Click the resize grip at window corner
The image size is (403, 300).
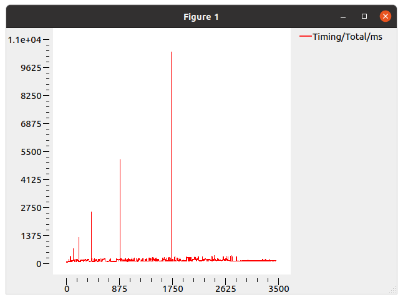coord(392,289)
